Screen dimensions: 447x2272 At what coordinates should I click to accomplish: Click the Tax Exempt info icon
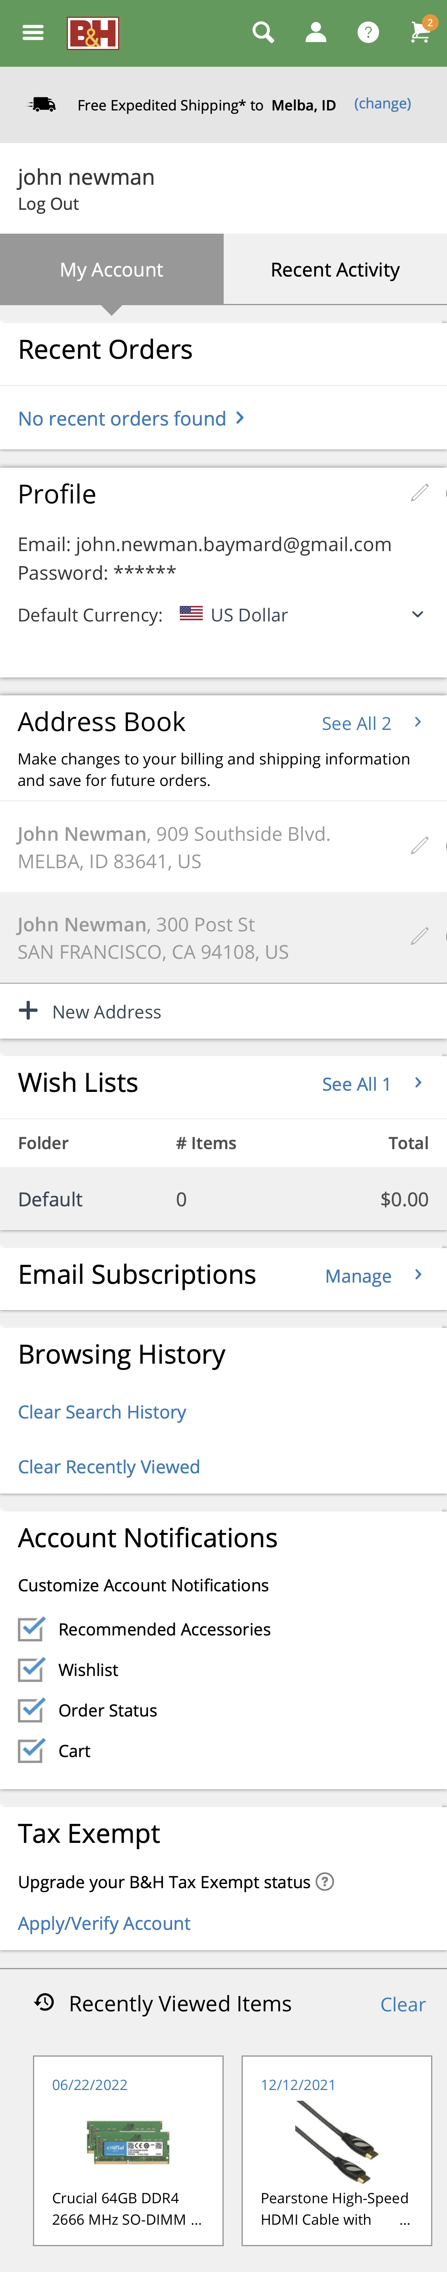click(325, 1881)
